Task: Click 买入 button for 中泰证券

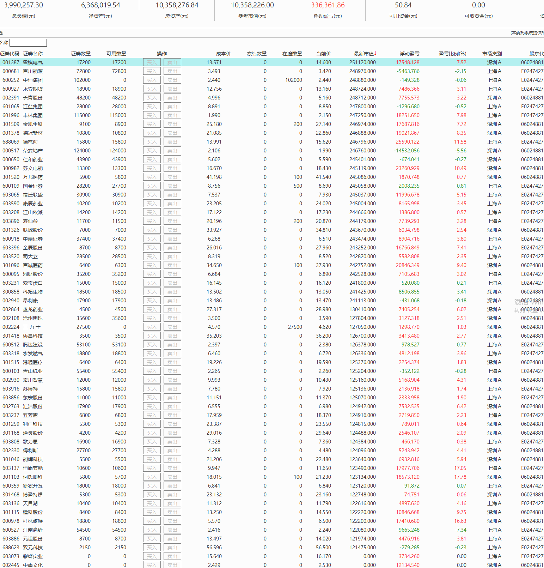Action: tap(152, 239)
